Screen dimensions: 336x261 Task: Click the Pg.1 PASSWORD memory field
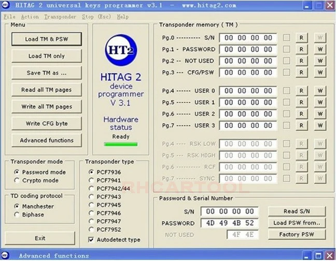point(248,49)
